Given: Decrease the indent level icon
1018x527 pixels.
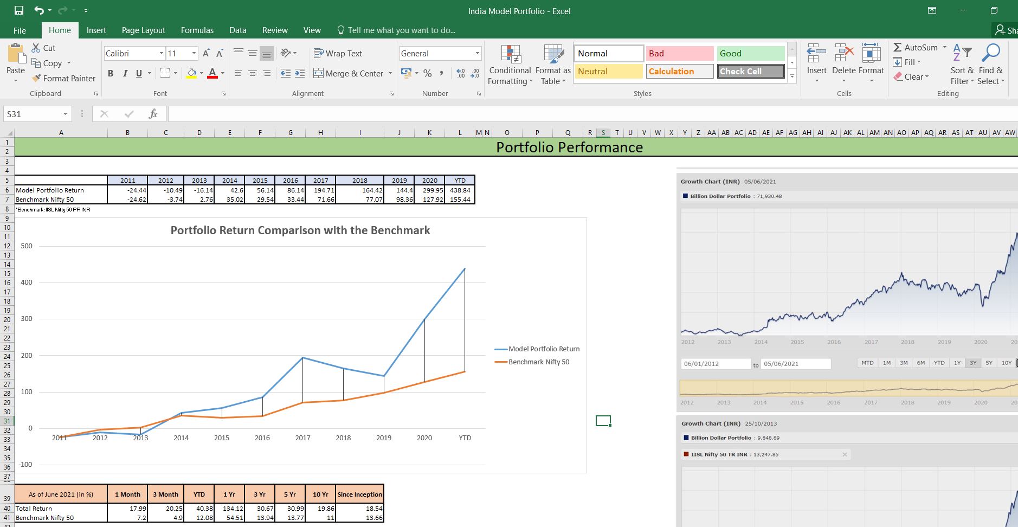Looking at the screenshot, I should pos(286,73).
